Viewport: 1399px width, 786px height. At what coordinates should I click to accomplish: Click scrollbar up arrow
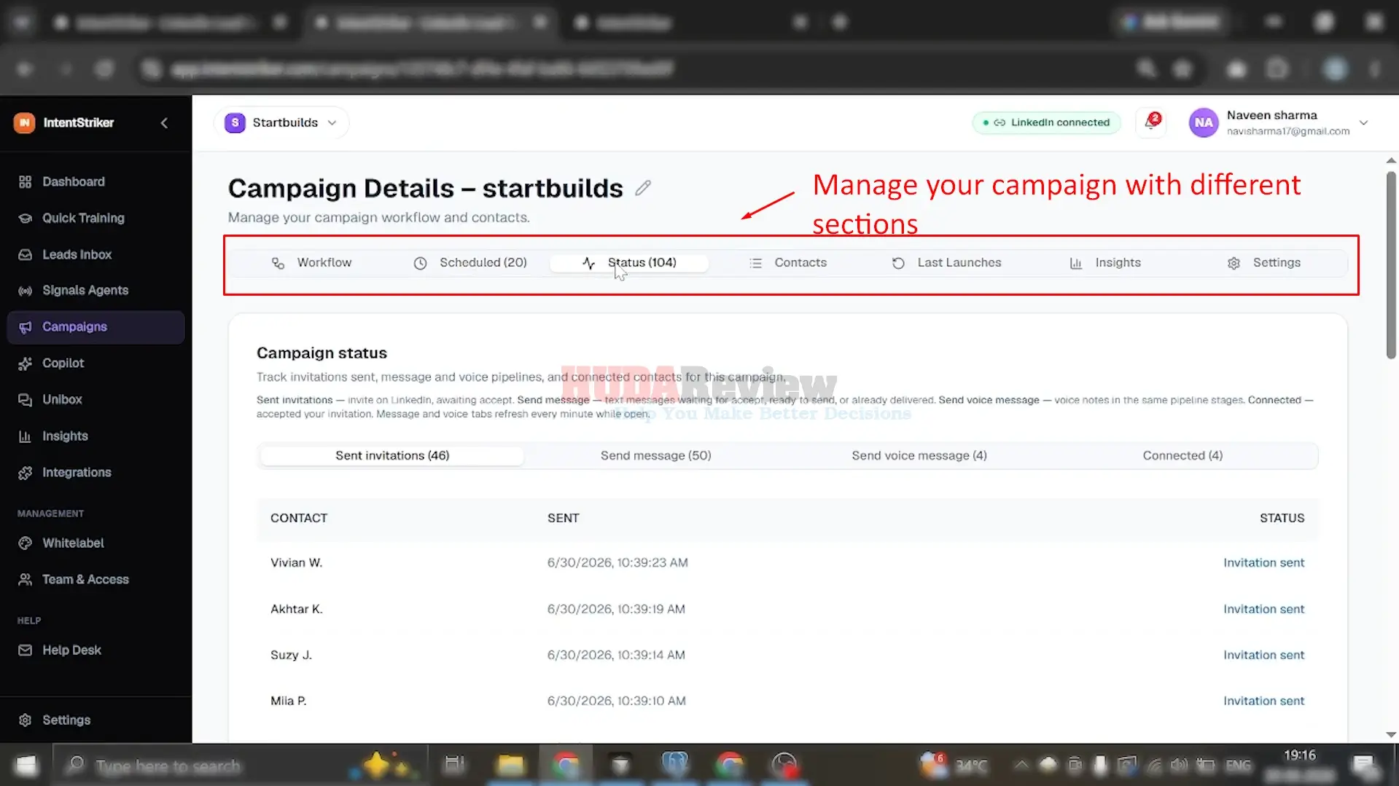click(x=1391, y=160)
